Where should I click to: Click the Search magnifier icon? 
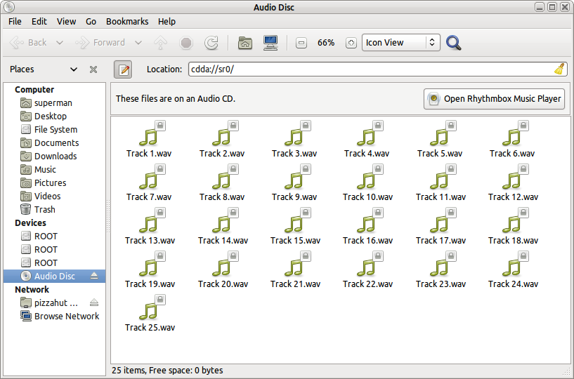pyautogui.click(x=454, y=43)
